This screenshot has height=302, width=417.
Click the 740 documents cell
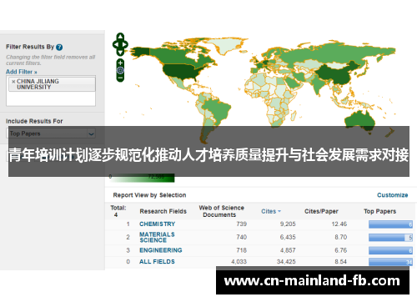click(241, 237)
